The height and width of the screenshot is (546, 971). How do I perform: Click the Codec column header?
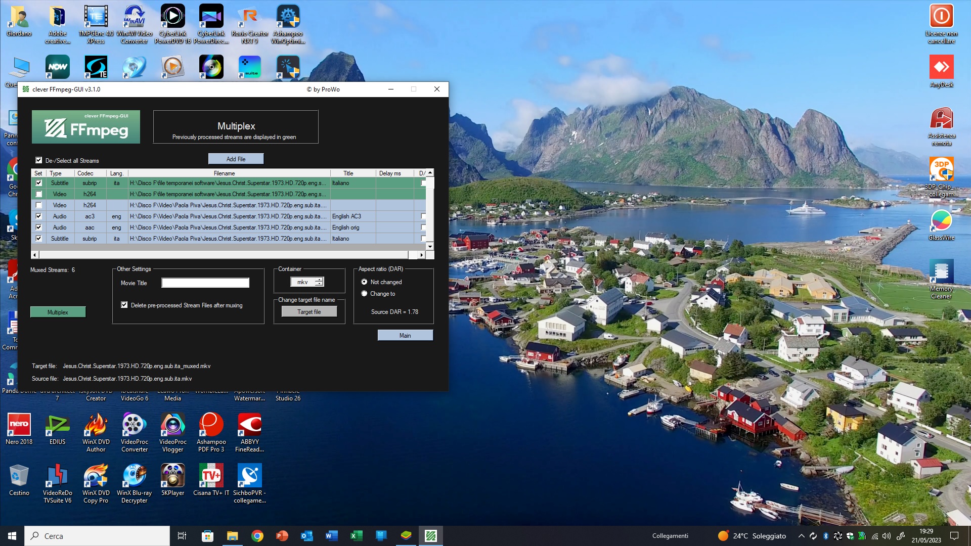(85, 173)
